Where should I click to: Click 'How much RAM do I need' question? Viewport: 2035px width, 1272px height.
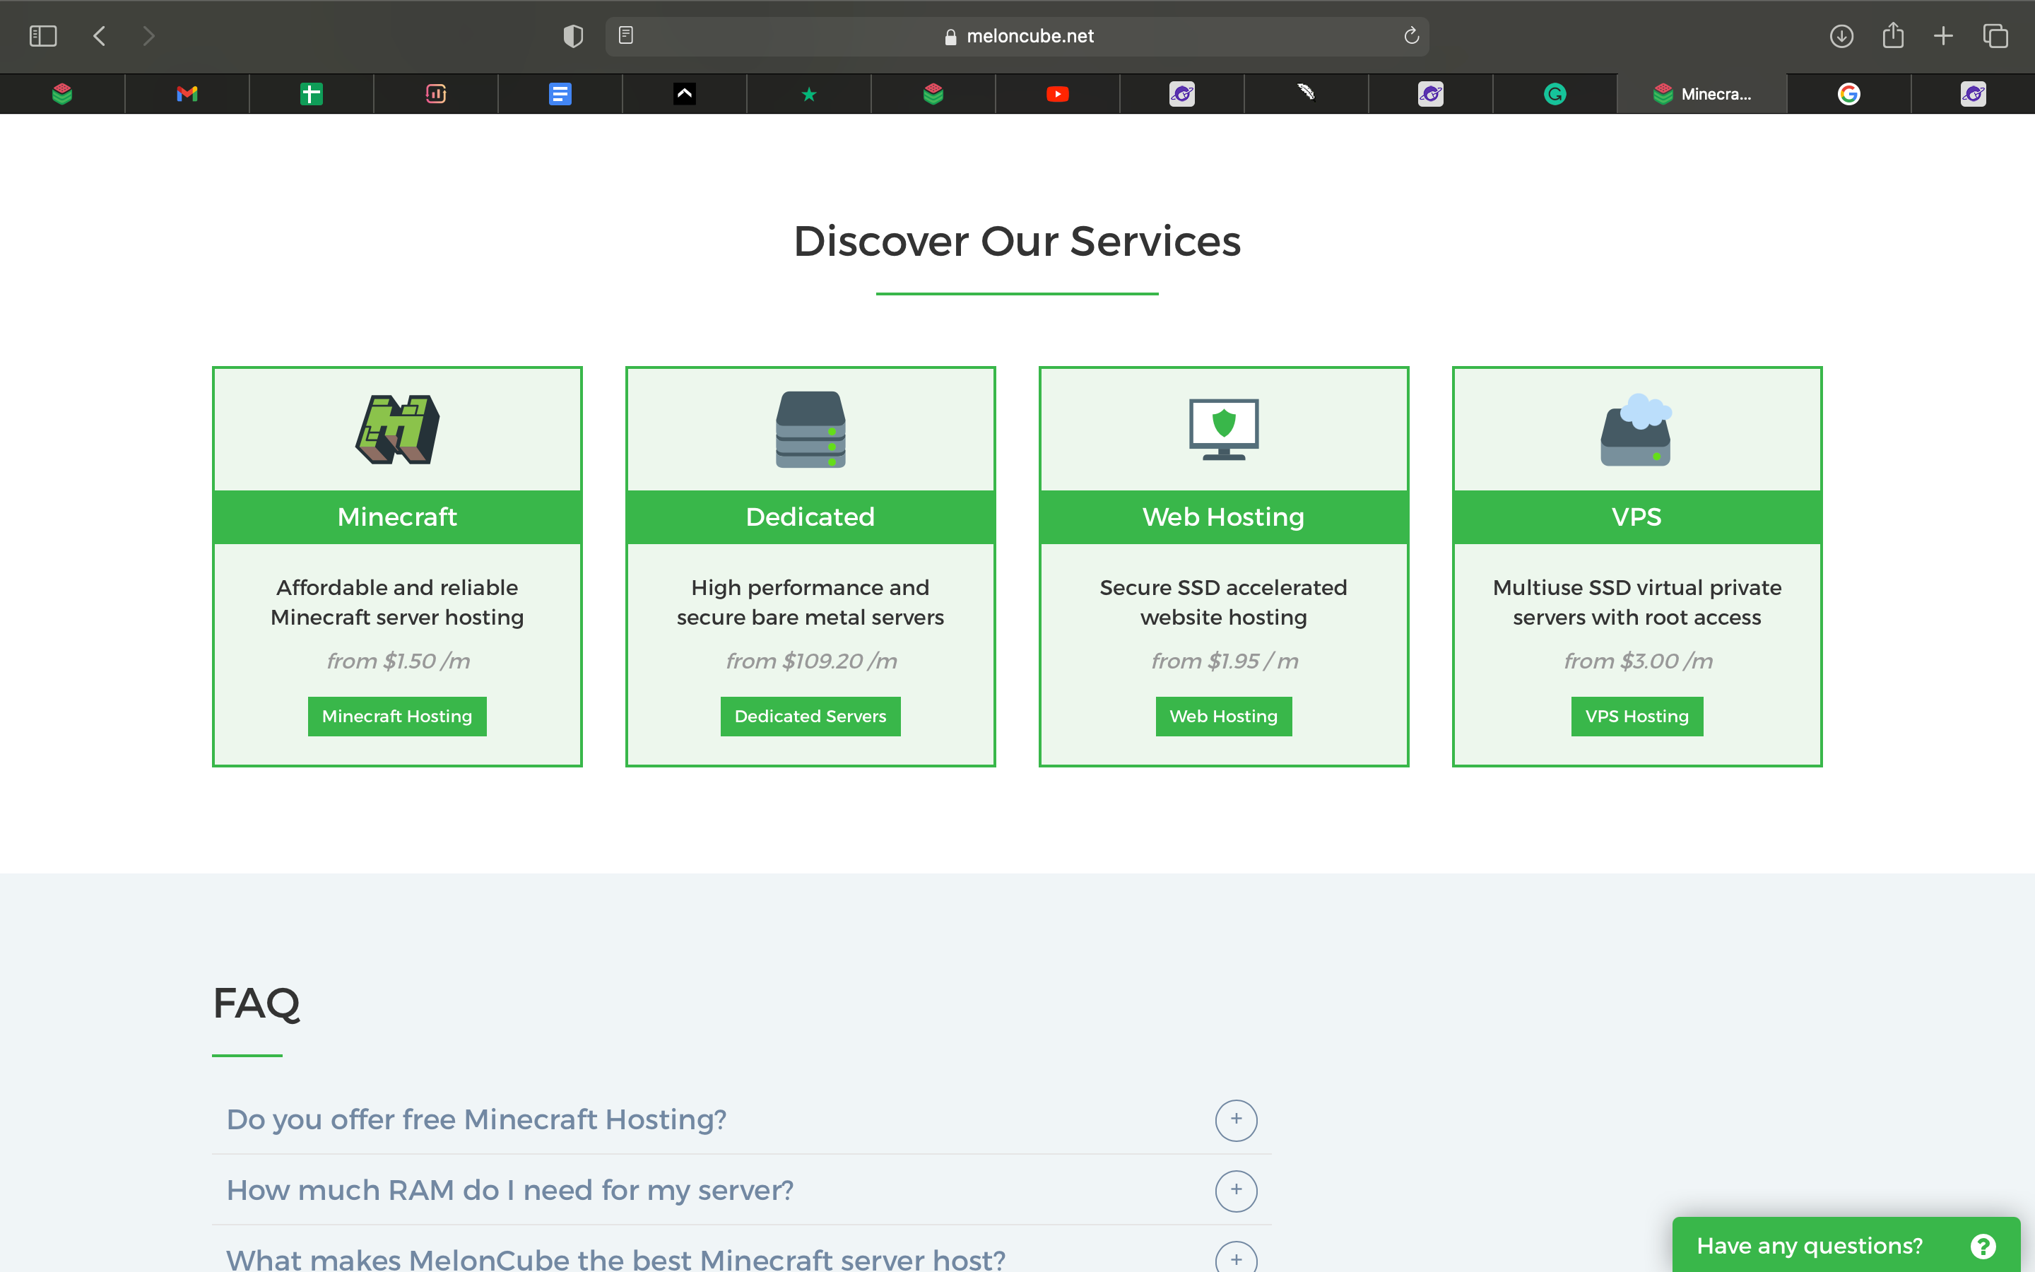[x=509, y=1191]
